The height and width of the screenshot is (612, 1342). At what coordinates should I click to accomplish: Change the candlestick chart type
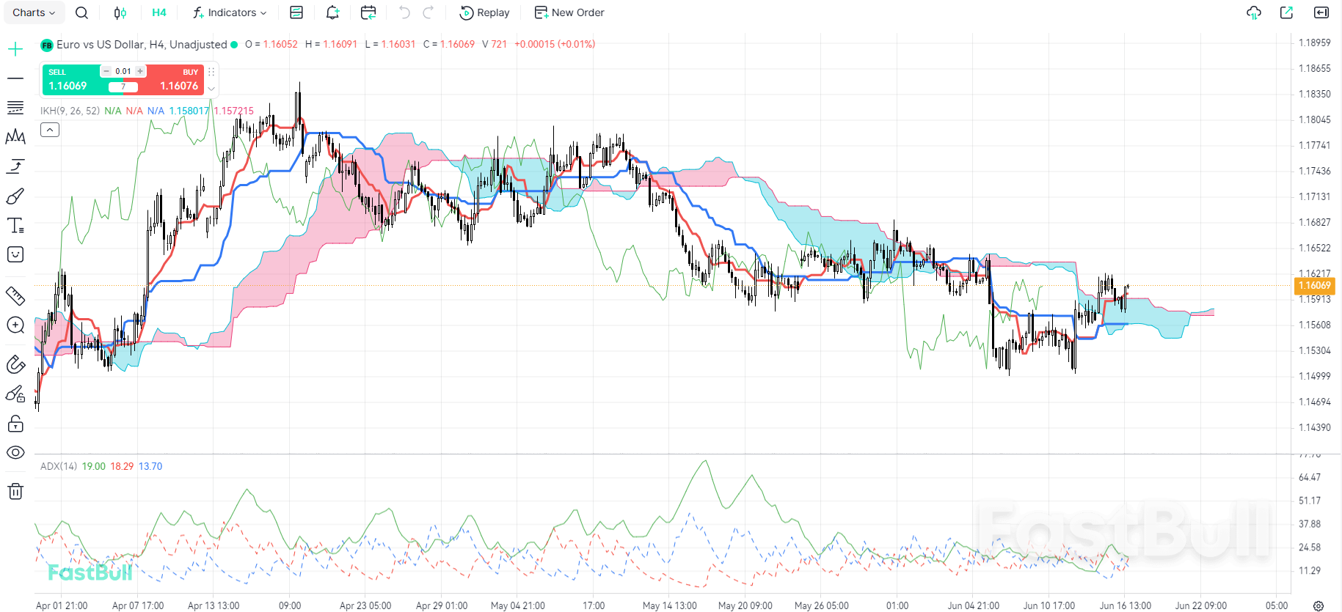click(120, 12)
